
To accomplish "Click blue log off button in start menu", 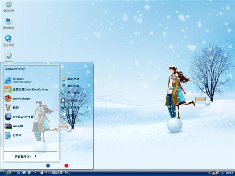I will tap(48, 165).
